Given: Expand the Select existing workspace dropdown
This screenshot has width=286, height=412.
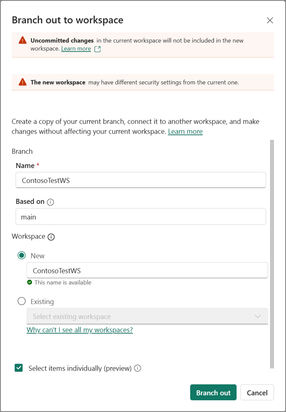Looking at the screenshot, I should click(147, 316).
